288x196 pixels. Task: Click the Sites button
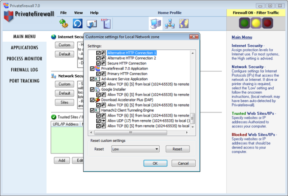(64, 102)
